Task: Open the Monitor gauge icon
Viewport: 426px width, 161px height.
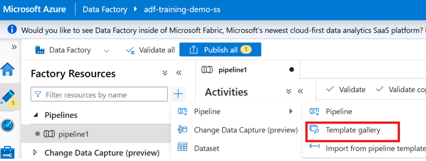Action: coord(7,125)
